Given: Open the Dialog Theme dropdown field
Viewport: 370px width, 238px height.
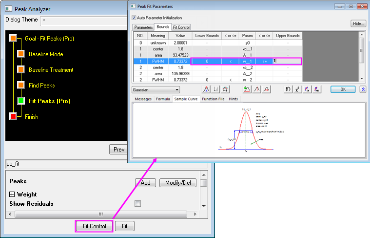Looking at the screenshot, I should (83, 20).
